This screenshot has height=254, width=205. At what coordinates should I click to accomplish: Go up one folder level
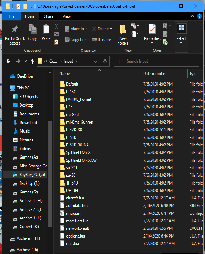coord(32,61)
